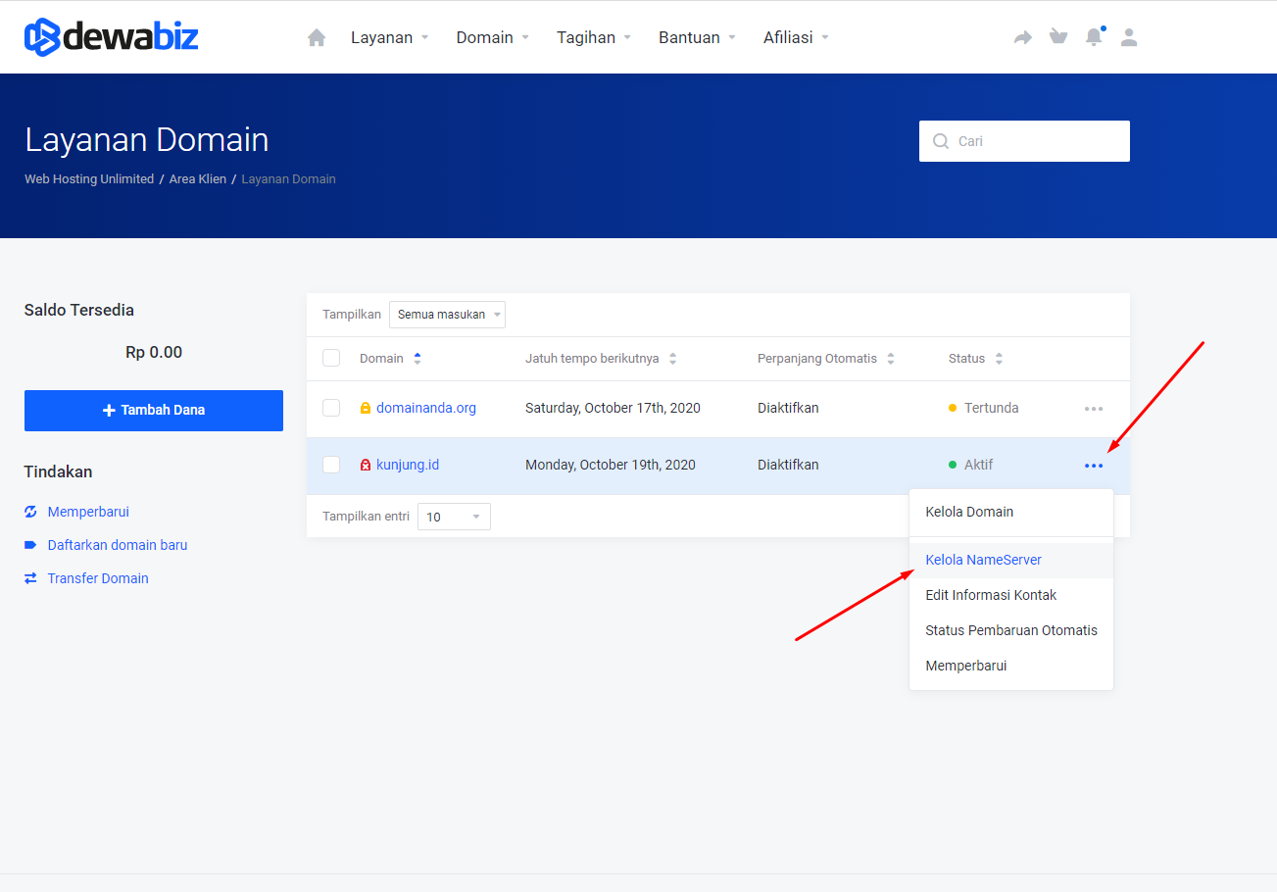This screenshot has width=1277, height=892.
Task: Tick the checkbox for domainanda.org
Action: tap(331, 408)
